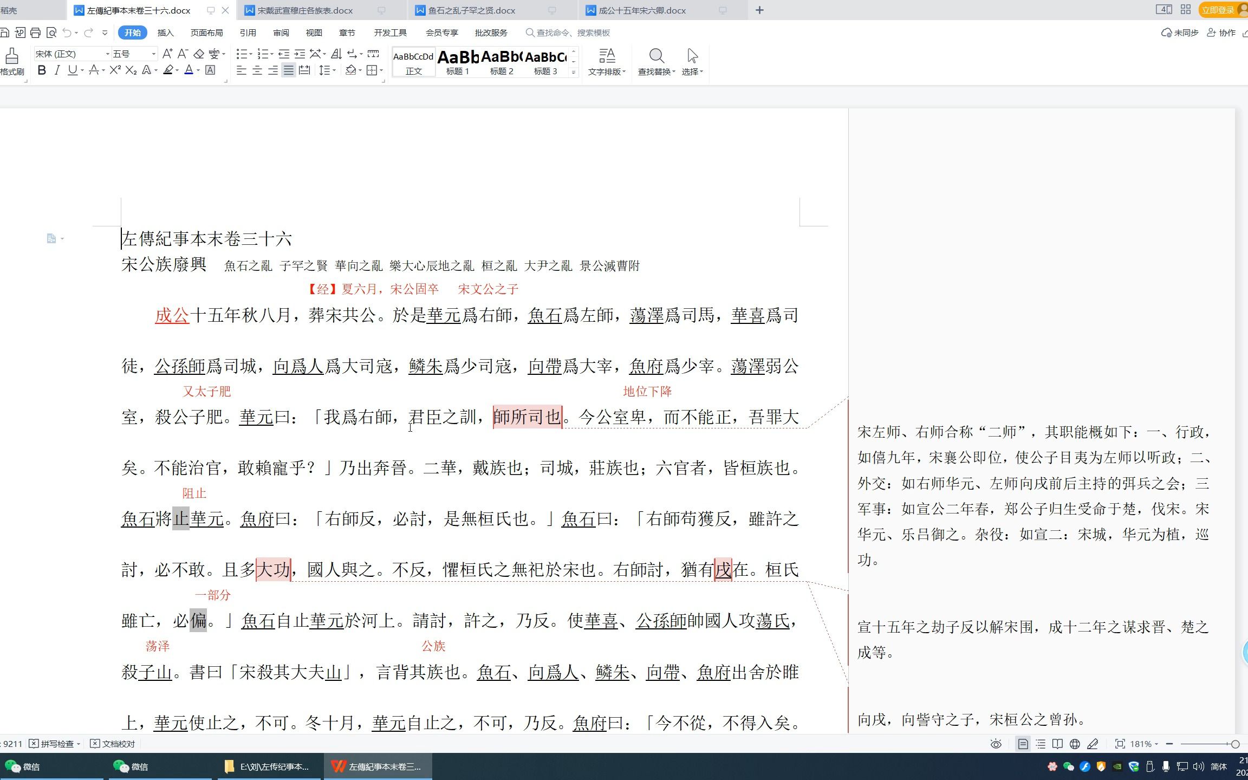This screenshot has width=1248, height=780.
Task: Increase font size with A+ button
Action: (167, 54)
